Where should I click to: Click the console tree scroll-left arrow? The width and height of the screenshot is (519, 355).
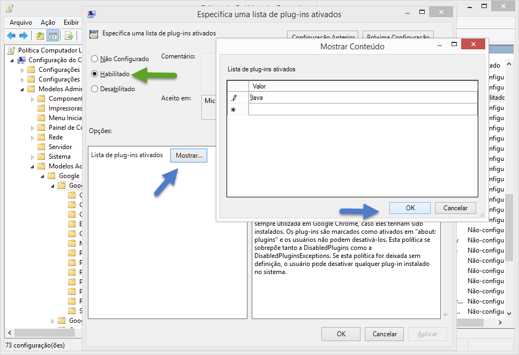pyautogui.click(x=10, y=332)
